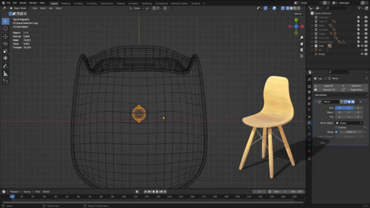Open Mirror modifier extras dropdown arrow
This screenshot has width=370, height=208.
(x=357, y=102)
